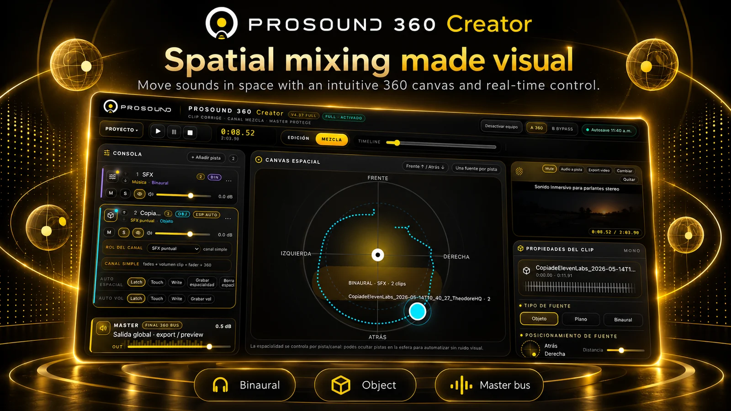The image size is (731, 411).
Task: Select the A 360 monitoring mode
Action: [x=536, y=128]
